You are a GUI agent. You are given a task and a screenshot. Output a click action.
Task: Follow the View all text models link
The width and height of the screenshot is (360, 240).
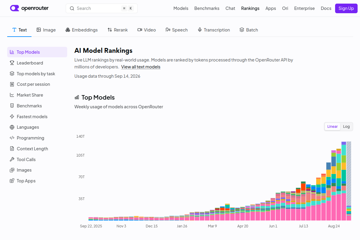point(141,67)
